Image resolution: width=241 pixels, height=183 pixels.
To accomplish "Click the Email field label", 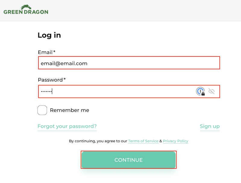I will 45,52.
